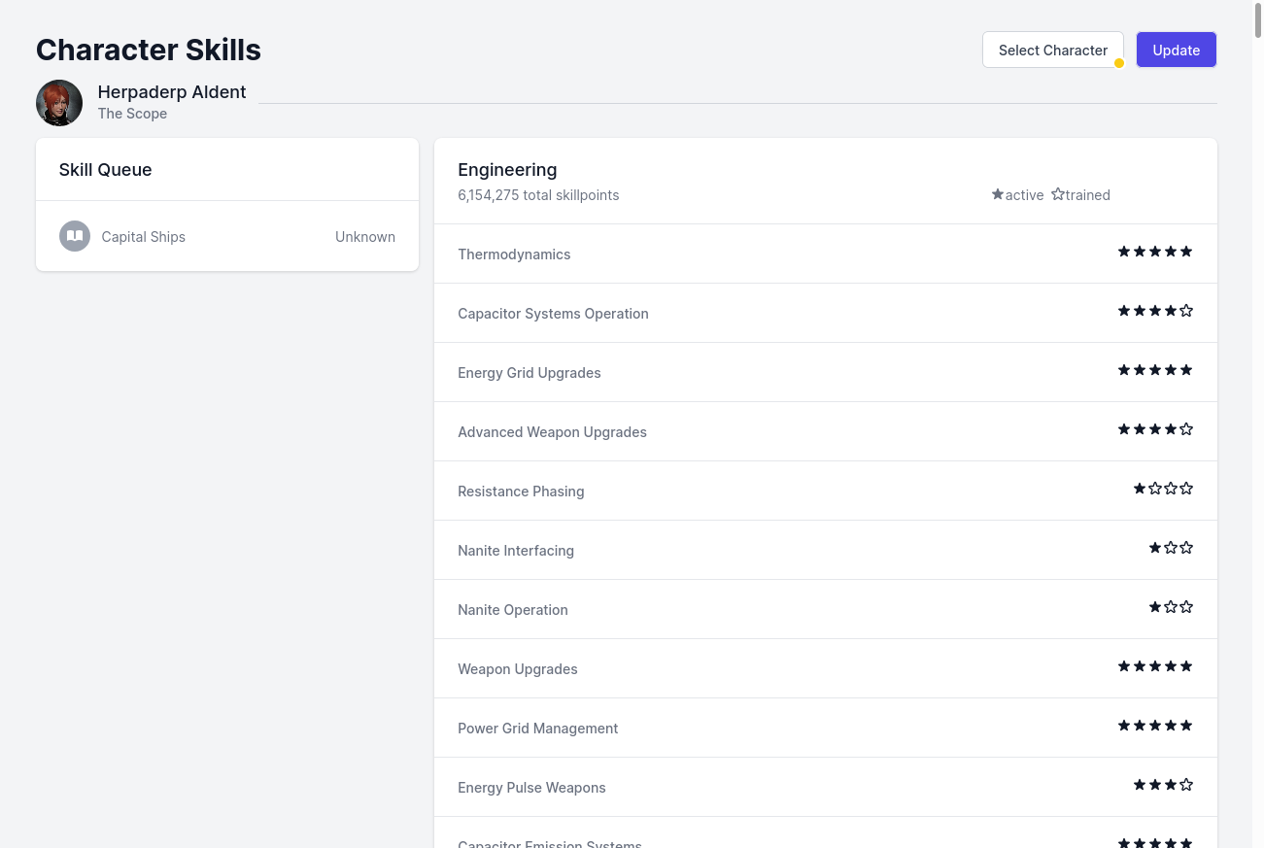The width and height of the screenshot is (1264, 848).
Task: Click the Capacitor Systems Operation skill name
Action: [553, 314]
